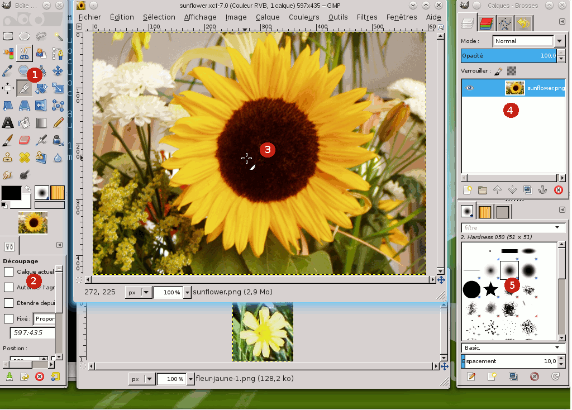The height and width of the screenshot is (410, 572).
Task: Select the Rectangle Select tool
Action: 8,36
